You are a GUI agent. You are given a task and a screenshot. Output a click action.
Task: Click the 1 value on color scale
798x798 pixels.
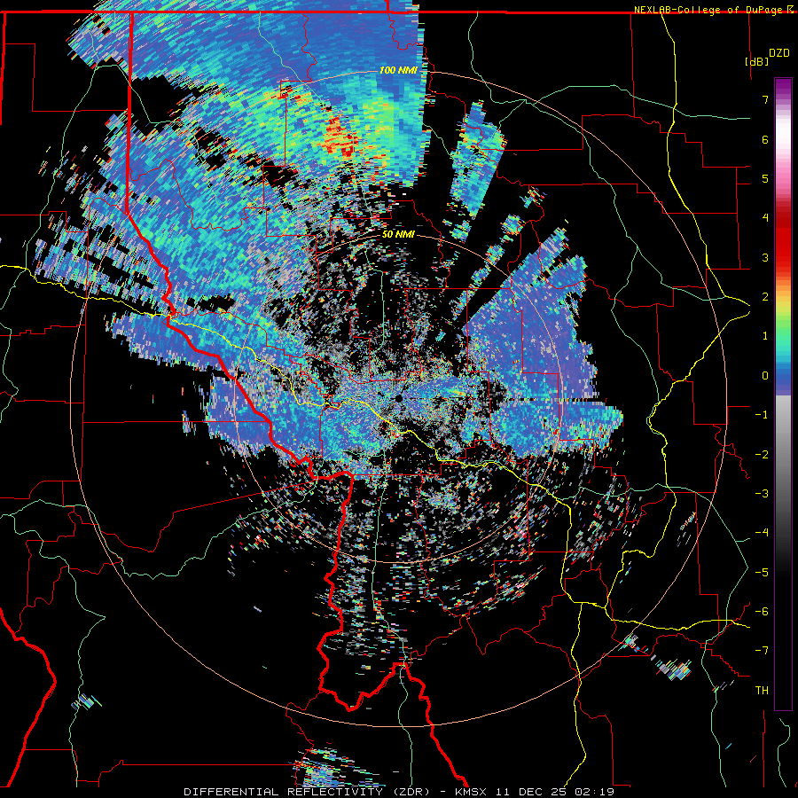(x=765, y=336)
